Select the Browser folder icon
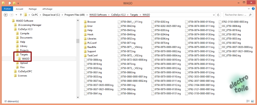The width and height of the screenshot is (257, 105). click(85, 22)
